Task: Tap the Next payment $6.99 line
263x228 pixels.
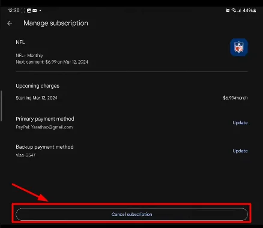Action: 52,62
